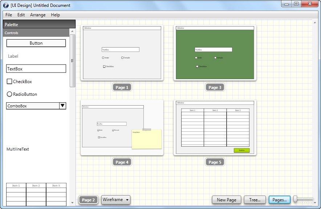The image size is (321, 209).
Task: Open the Pages... dialog
Action: pyautogui.click(x=279, y=200)
